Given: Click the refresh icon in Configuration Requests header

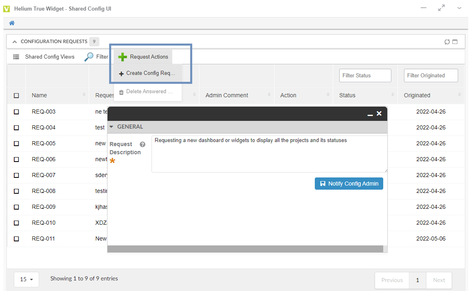Looking at the screenshot, I should pos(447,42).
